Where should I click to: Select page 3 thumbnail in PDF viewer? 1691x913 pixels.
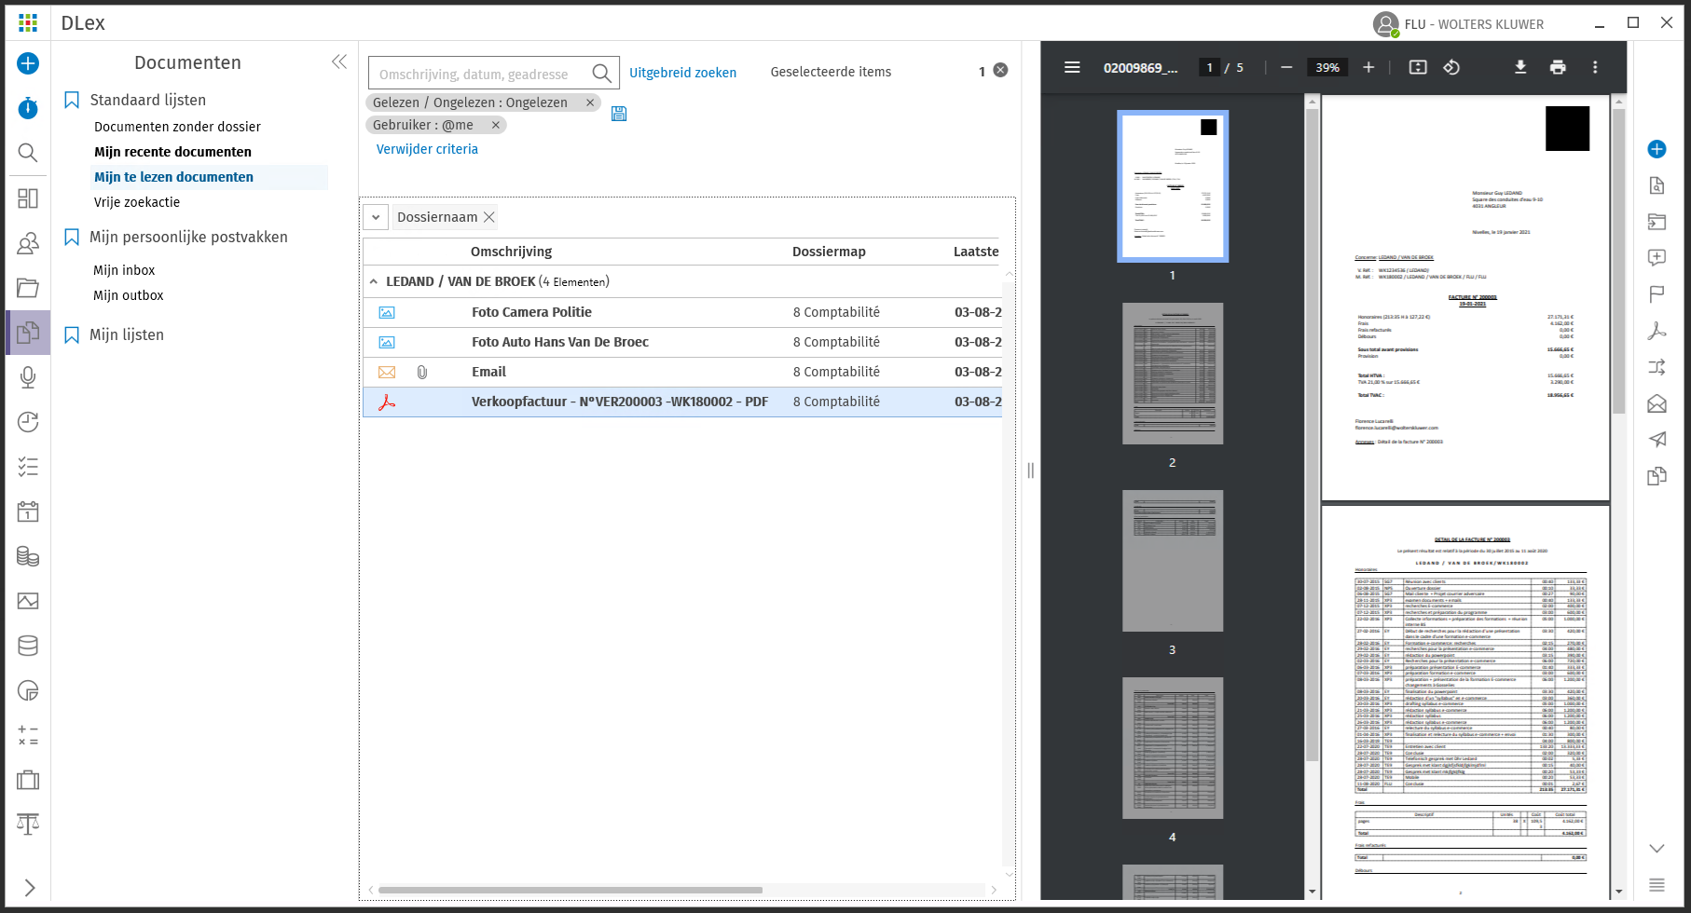pos(1172,561)
